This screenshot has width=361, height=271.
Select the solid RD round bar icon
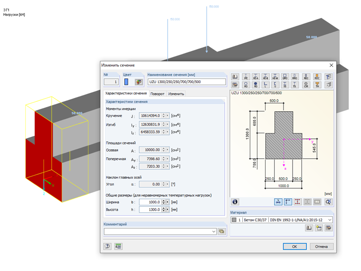point(256,85)
